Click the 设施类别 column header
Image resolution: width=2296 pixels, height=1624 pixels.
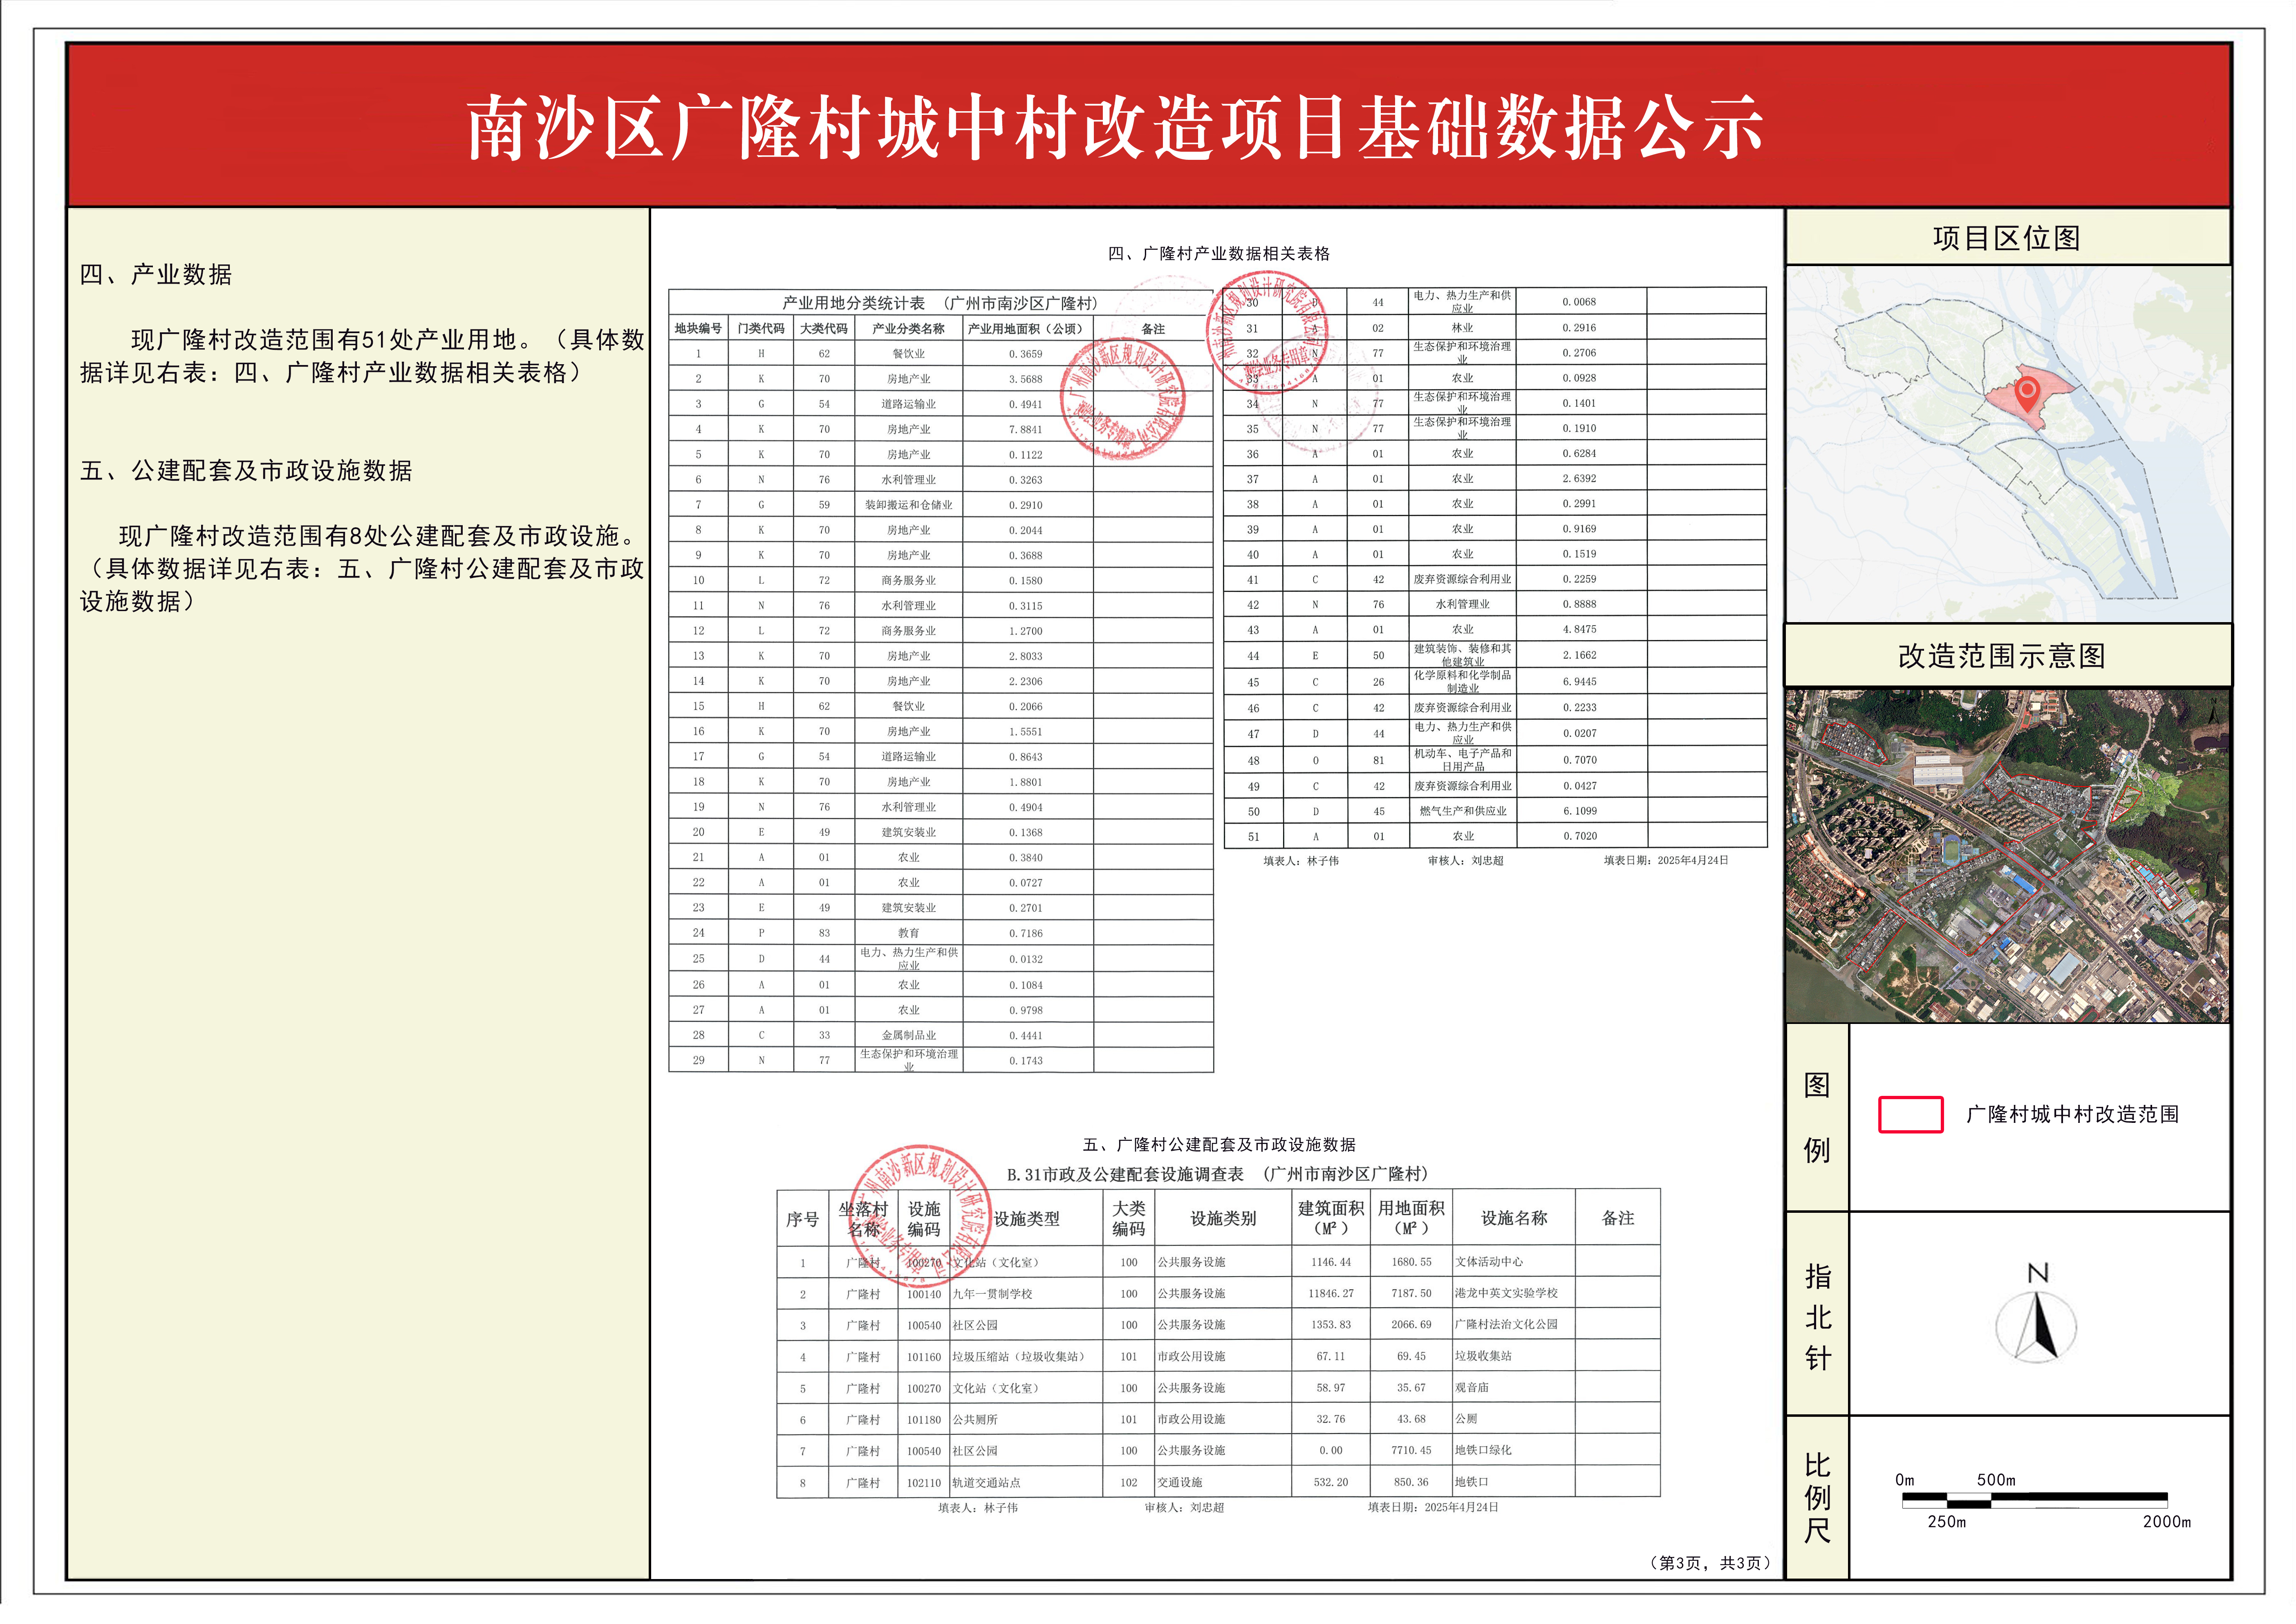click(x=1223, y=1219)
